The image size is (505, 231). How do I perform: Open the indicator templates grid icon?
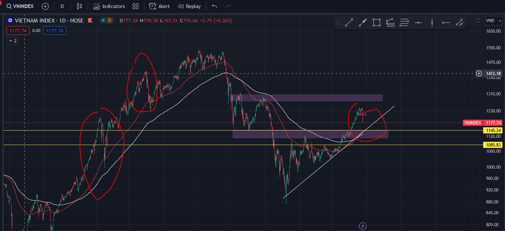[x=136, y=6]
